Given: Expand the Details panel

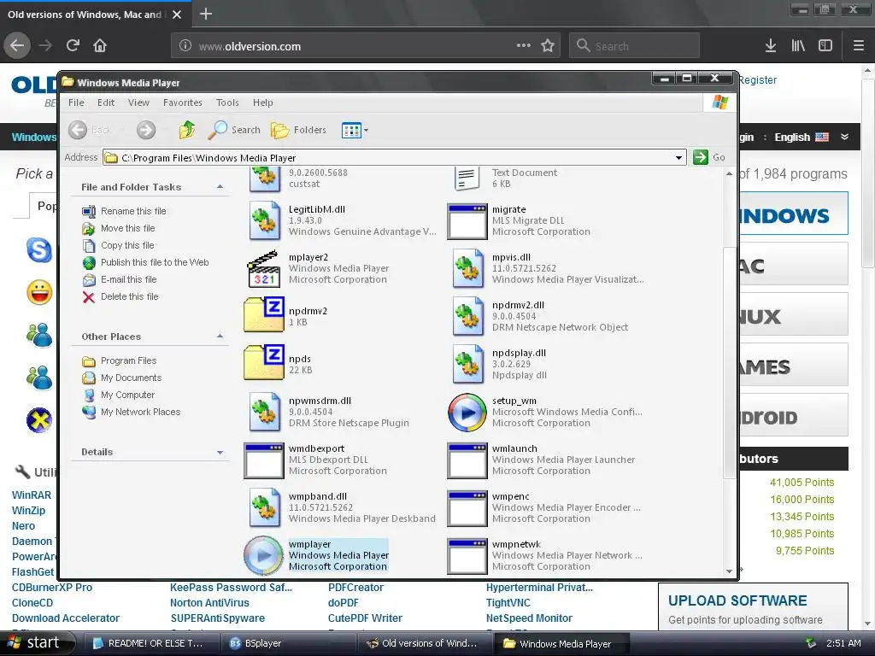Looking at the screenshot, I should tap(220, 453).
